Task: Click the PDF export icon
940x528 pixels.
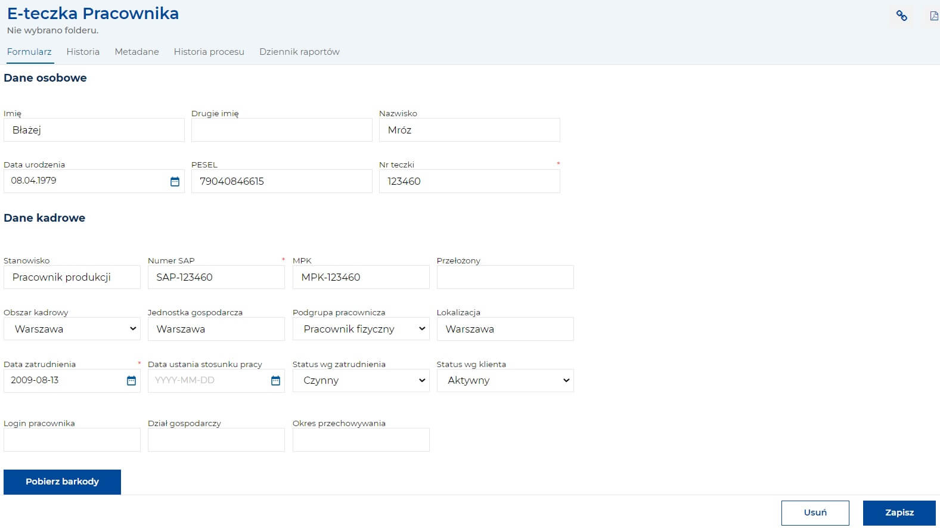Action: click(934, 16)
